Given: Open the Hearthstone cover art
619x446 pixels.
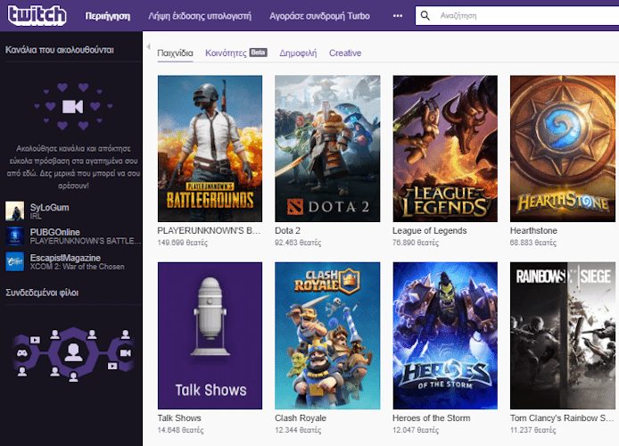Looking at the screenshot, I should pos(563,148).
